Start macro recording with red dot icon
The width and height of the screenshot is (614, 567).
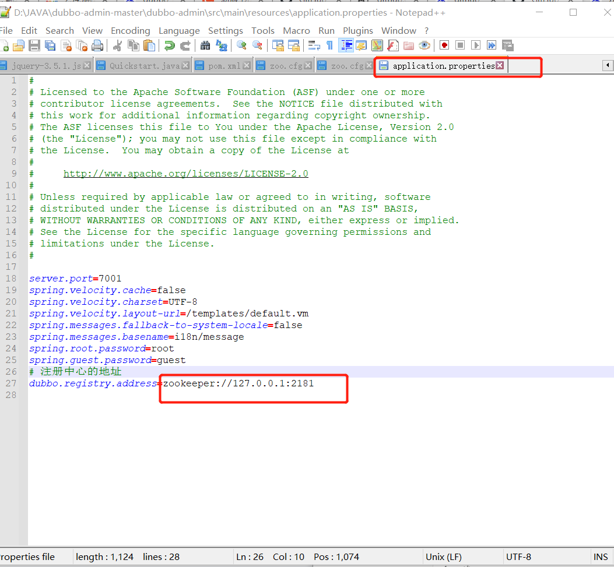(x=444, y=46)
